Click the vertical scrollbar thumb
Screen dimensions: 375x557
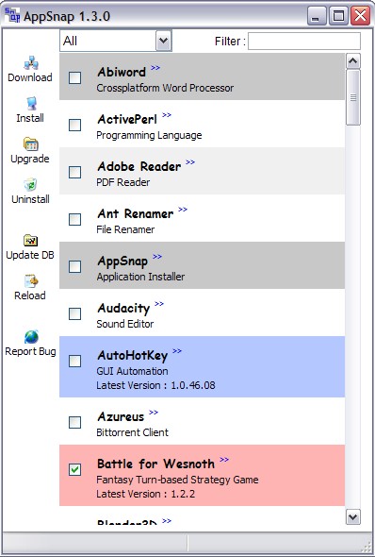point(353,97)
